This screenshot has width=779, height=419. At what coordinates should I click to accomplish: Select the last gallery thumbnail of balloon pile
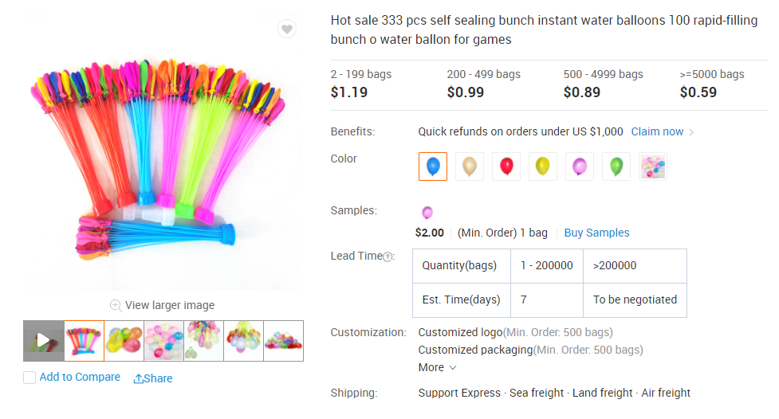click(283, 341)
